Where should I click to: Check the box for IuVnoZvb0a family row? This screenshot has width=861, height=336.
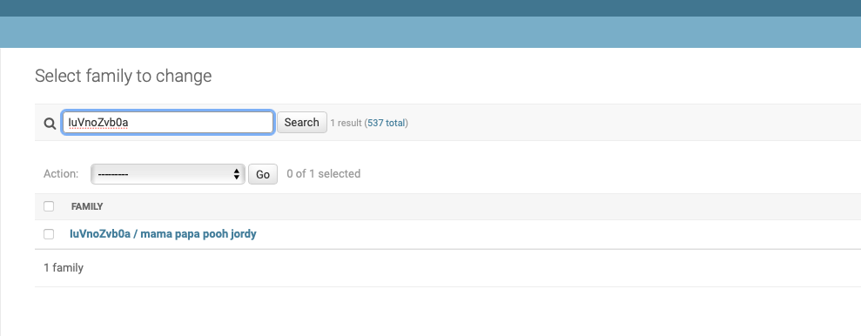(x=49, y=234)
